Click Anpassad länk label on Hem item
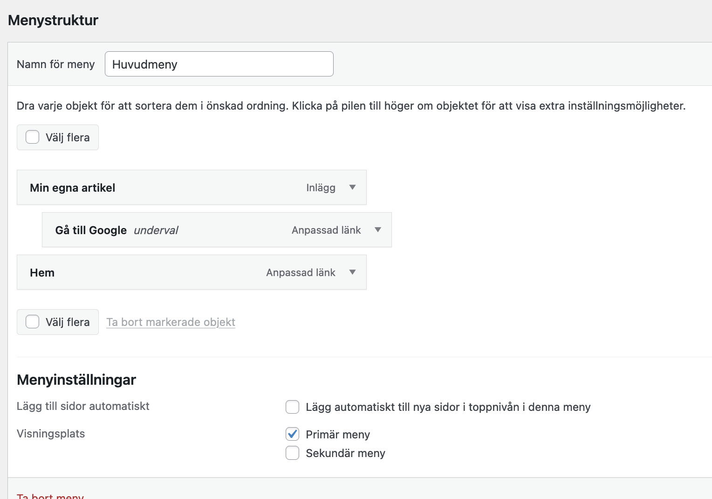The image size is (712, 499). click(x=301, y=272)
